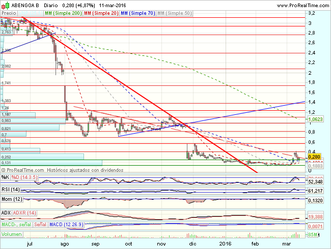Select the VNP (25 1) indicator label

point(31,13)
